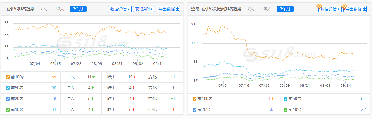Expand 数据详情 in the right panel

click(x=330, y=9)
